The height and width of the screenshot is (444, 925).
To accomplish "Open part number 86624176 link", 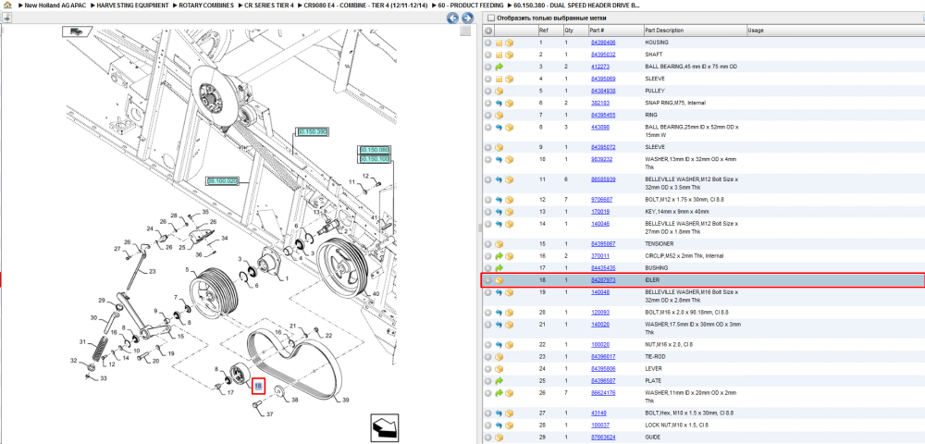I will [603, 393].
